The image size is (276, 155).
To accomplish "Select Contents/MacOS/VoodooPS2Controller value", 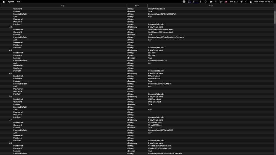I will pos(165,154).
